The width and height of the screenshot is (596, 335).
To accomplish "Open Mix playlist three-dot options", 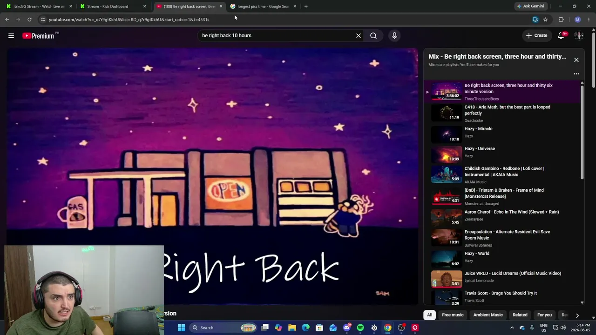I will pyautogui.click(x=576, y=74).
